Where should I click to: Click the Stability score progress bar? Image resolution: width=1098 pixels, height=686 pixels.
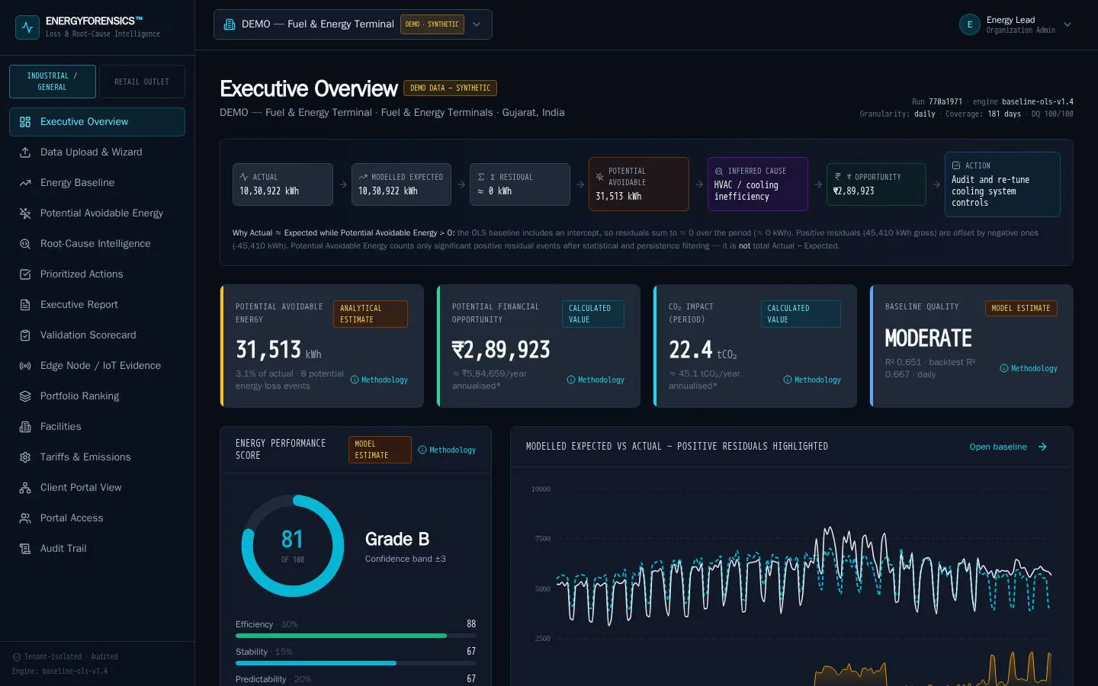coord(355,663)
